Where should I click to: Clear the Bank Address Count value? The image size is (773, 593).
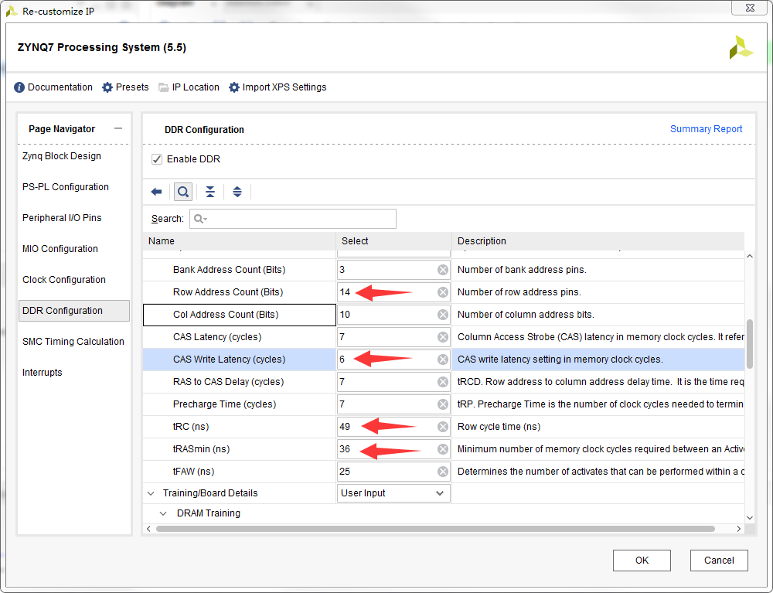[443, 270]
